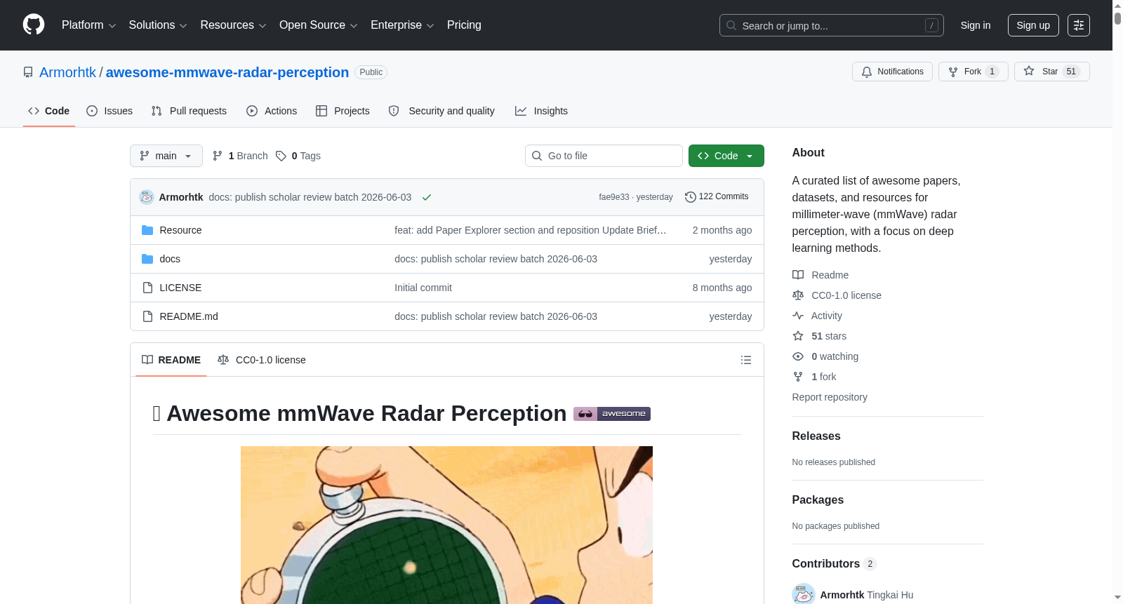Select CC0-1.0 license tab in README
Image resolution: width=1123 pixels, height=604 pixels.
click(262, 360)
